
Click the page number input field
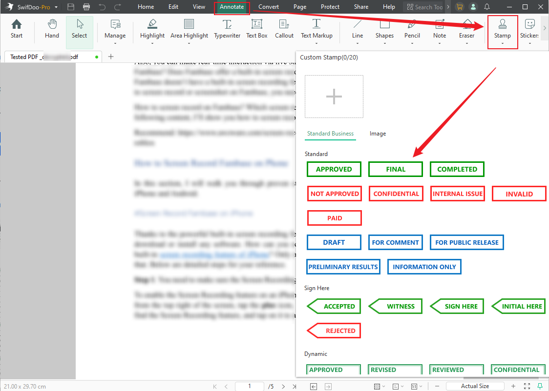(x=249, y=386)
